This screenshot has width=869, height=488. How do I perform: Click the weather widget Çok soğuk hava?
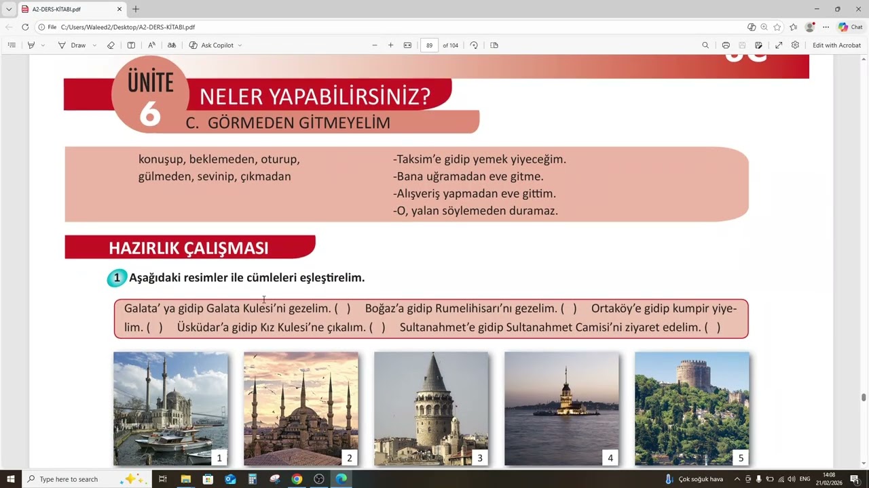[x=694, y=479]
